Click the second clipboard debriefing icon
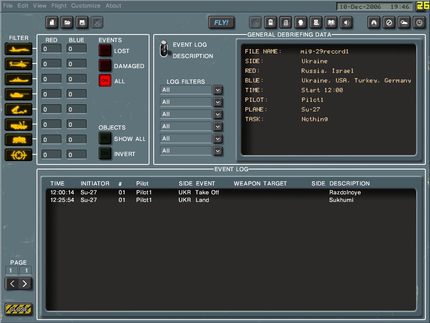This screenshot has width=430, height=323. 286,23
